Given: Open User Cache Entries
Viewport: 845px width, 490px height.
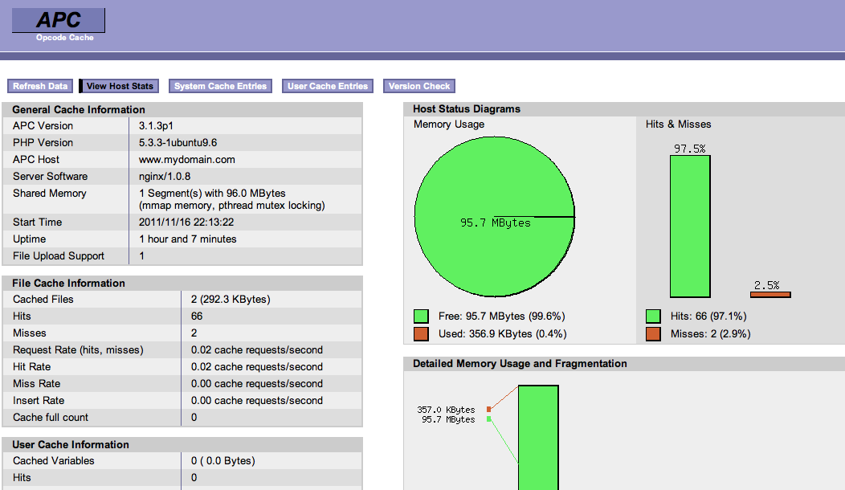Looking at the screenshot, I should tap(327, 86).
